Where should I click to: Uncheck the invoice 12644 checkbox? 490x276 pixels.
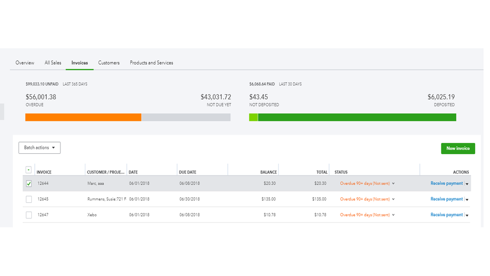tap(28, 184)
